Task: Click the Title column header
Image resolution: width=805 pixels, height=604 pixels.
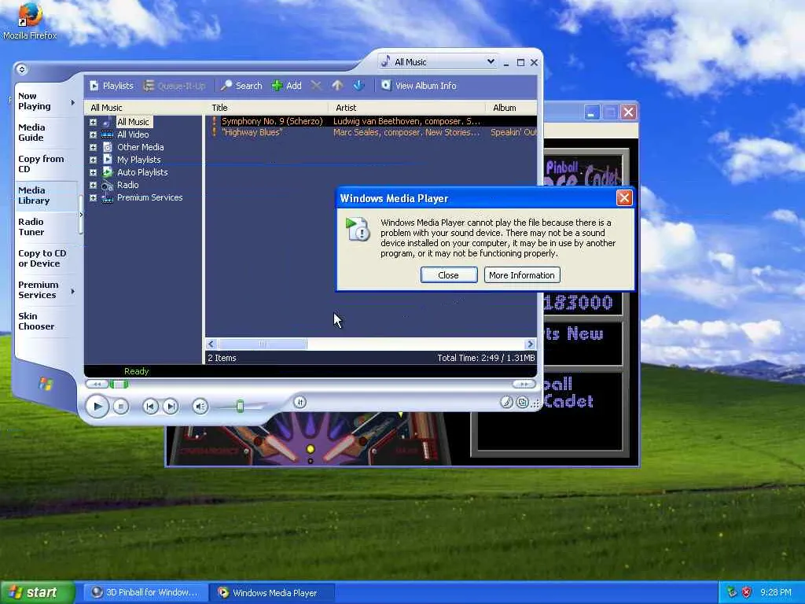Action: [x=267, y=108]
